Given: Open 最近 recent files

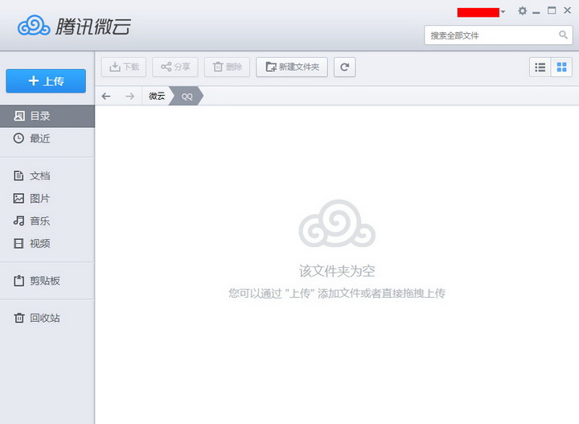Looking at the screenshot, I should [x=39, y=138].
